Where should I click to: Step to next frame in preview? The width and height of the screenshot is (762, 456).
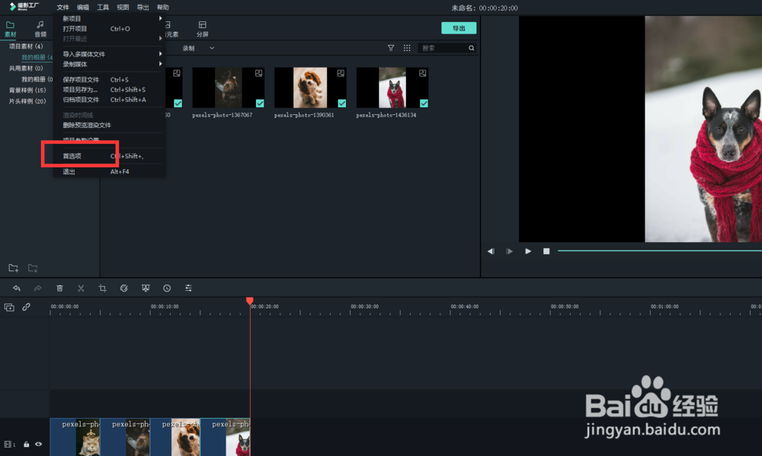(x=509, y=251)
